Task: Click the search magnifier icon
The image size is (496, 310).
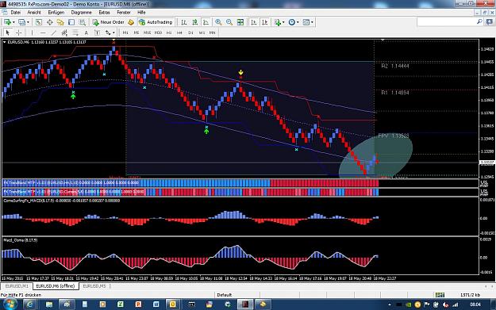Action: click(x=479, y=22)
